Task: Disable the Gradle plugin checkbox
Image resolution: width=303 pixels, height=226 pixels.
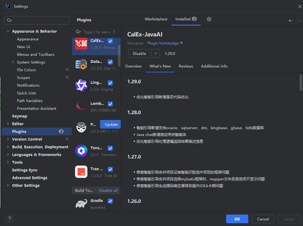Action: [110, 201]
